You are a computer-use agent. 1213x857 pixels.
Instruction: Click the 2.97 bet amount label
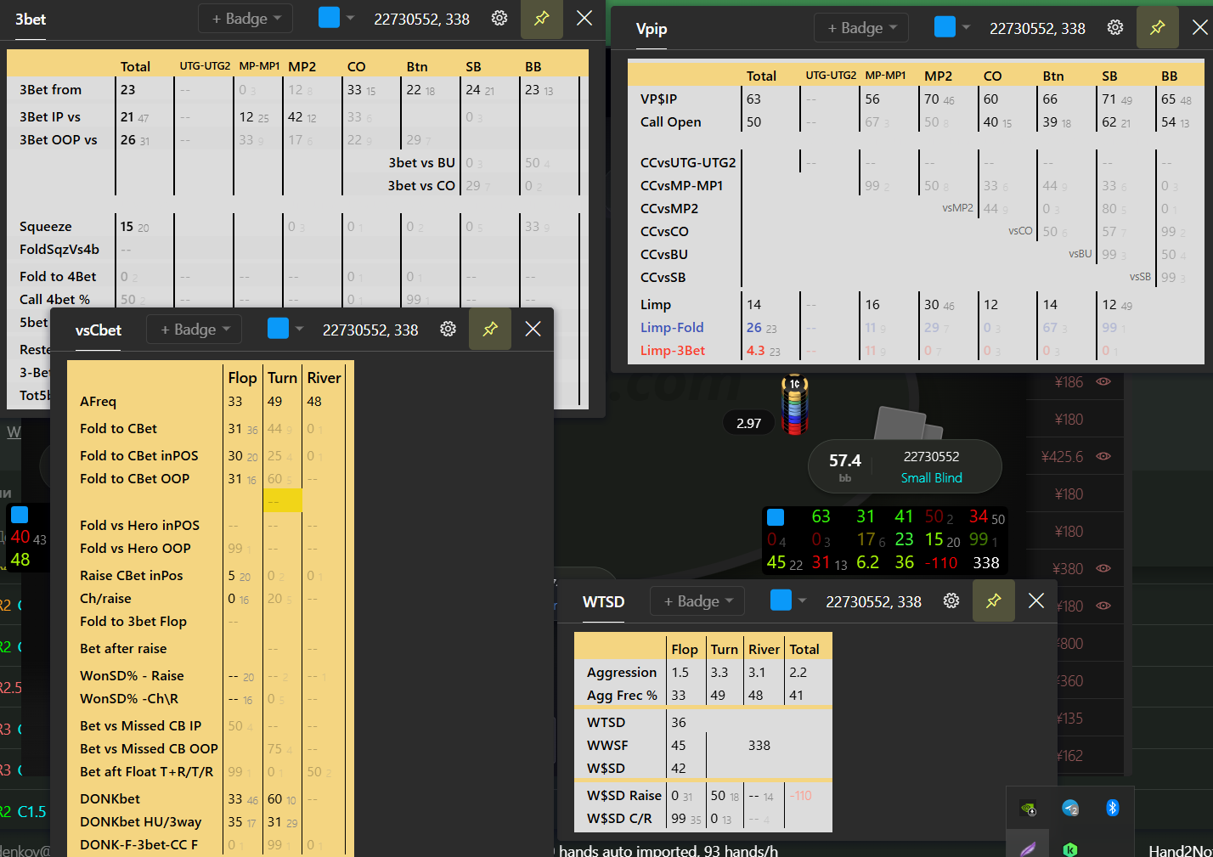point(749,423)
